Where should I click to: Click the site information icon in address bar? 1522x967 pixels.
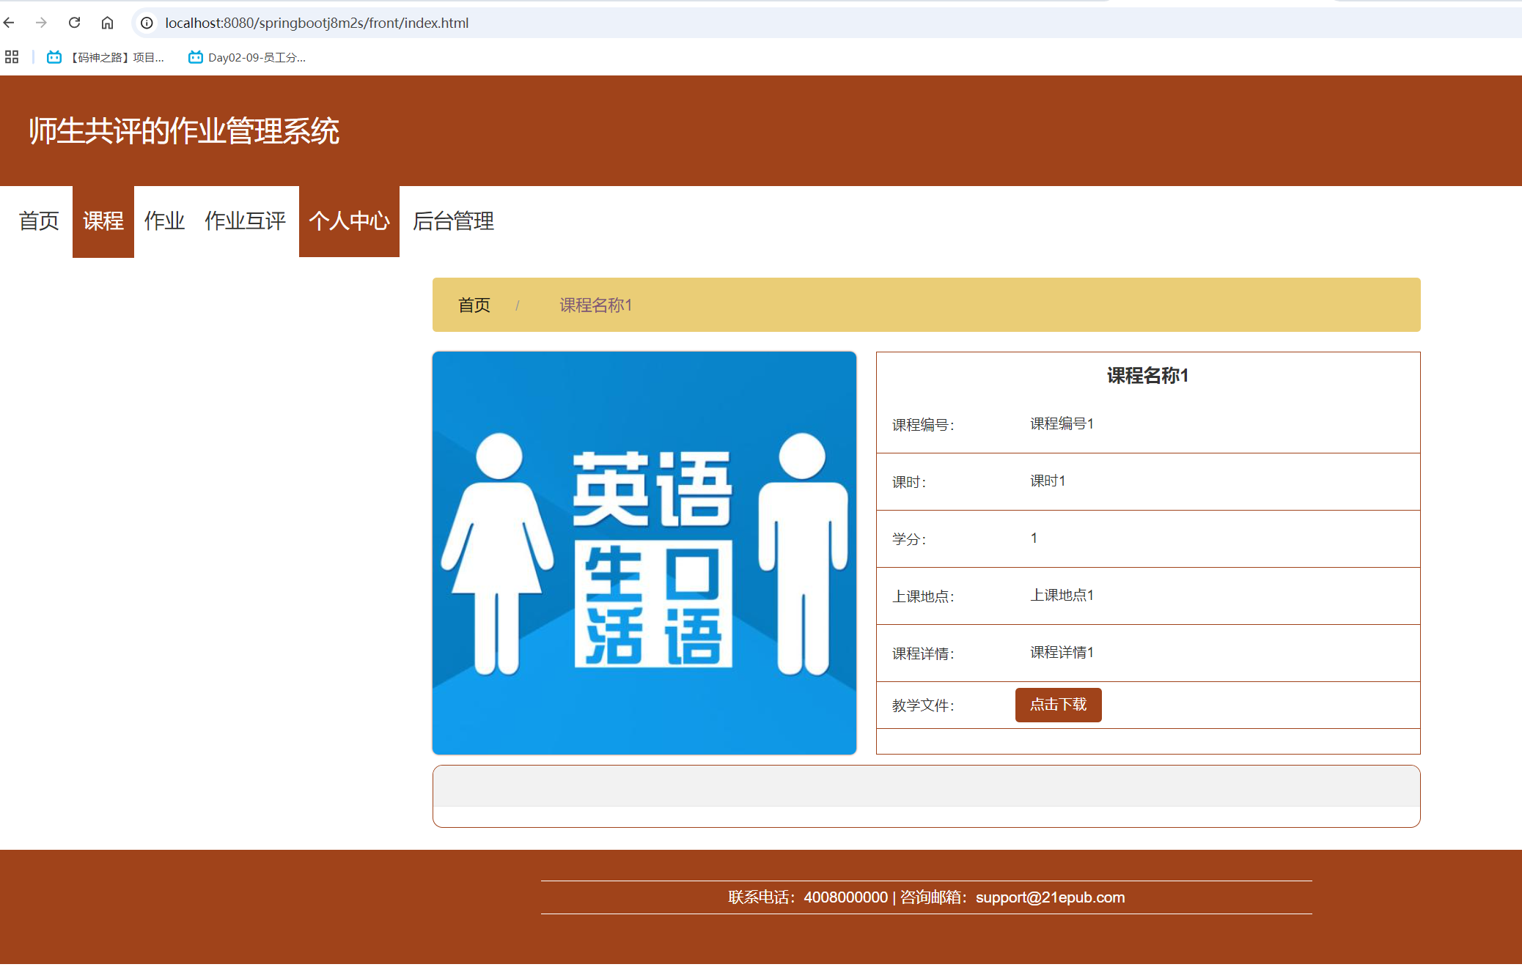coord(146,23)
